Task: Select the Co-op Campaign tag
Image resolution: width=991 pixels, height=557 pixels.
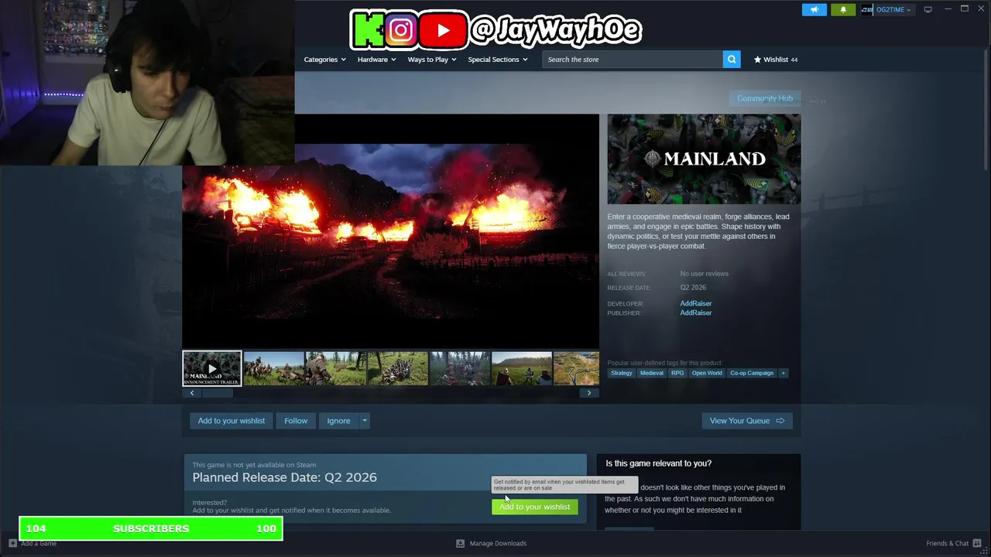Action: point(752,373)
